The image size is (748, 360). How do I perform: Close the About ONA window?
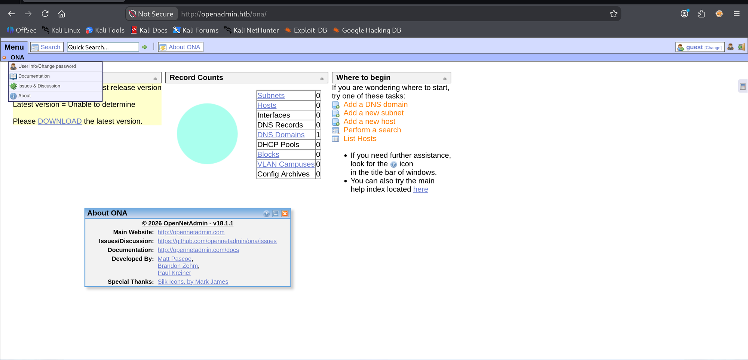(x=285, y=213)
